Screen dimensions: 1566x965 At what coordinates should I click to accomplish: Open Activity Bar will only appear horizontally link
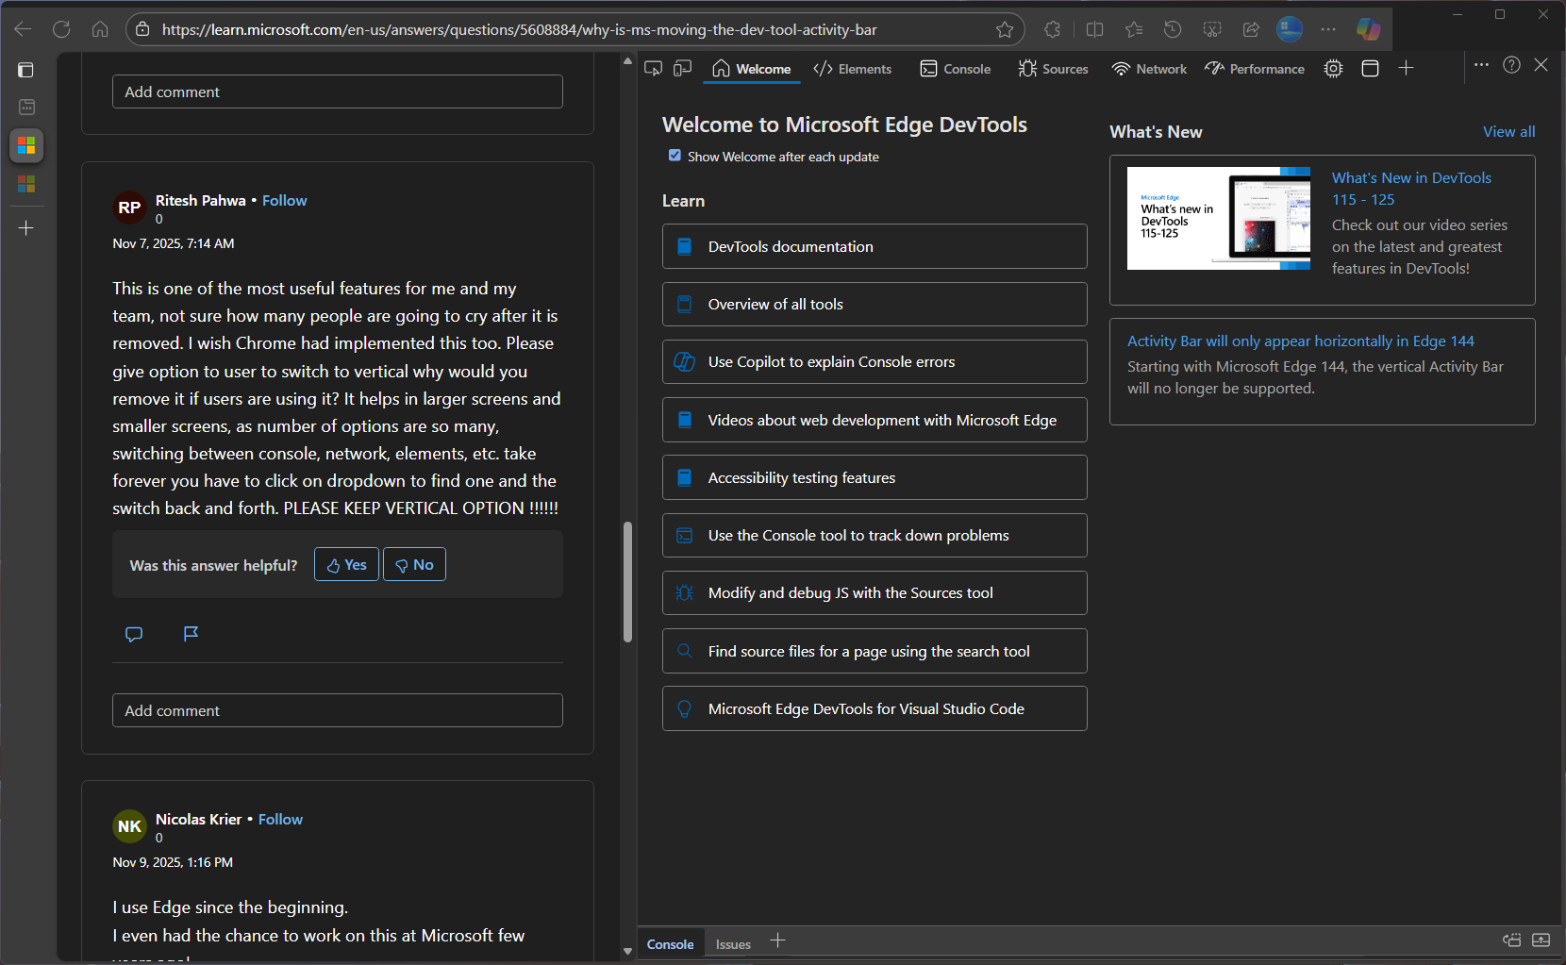click(1300, 341)
